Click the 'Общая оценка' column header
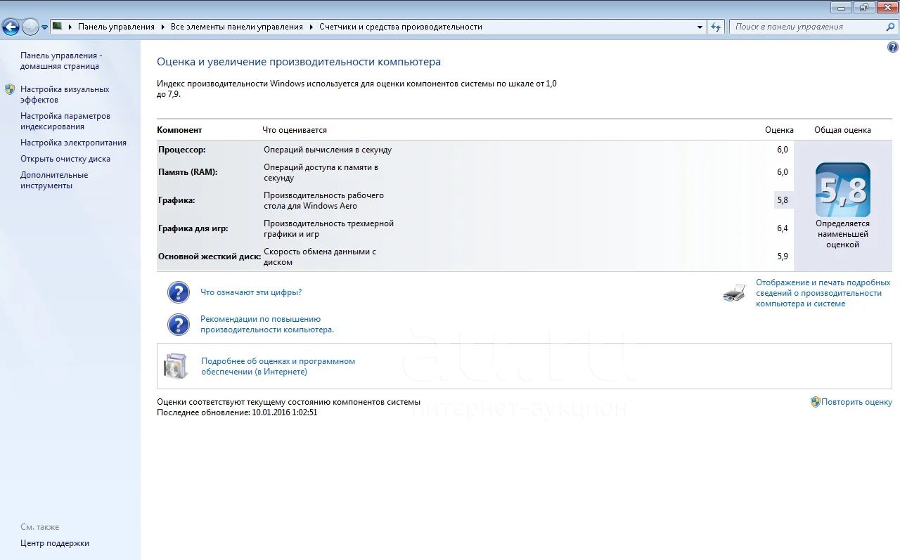 pyautogui.click(x=842, y=130)
